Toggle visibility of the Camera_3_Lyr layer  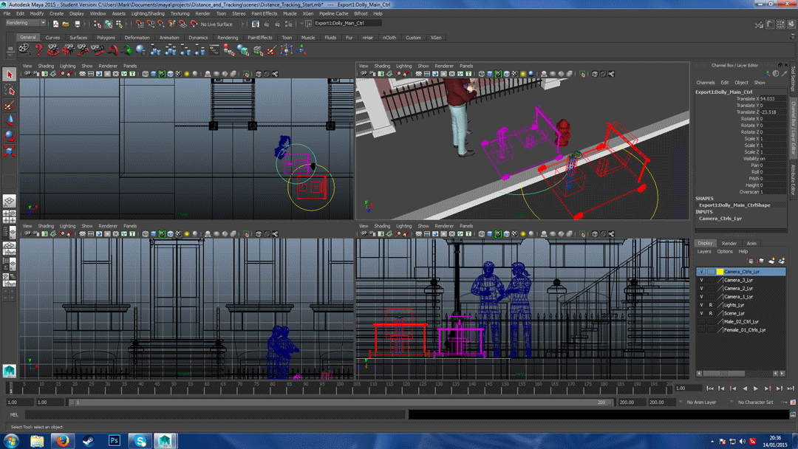702,281
